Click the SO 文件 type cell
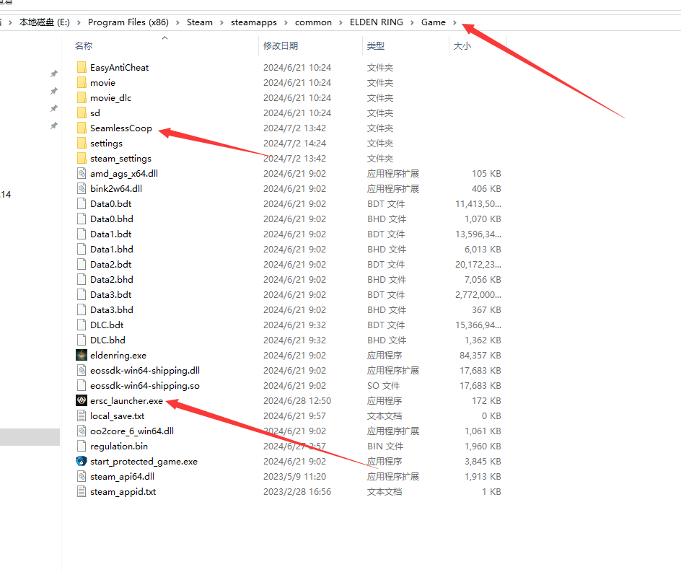This screenshot has height=572, width=681. 384,386
